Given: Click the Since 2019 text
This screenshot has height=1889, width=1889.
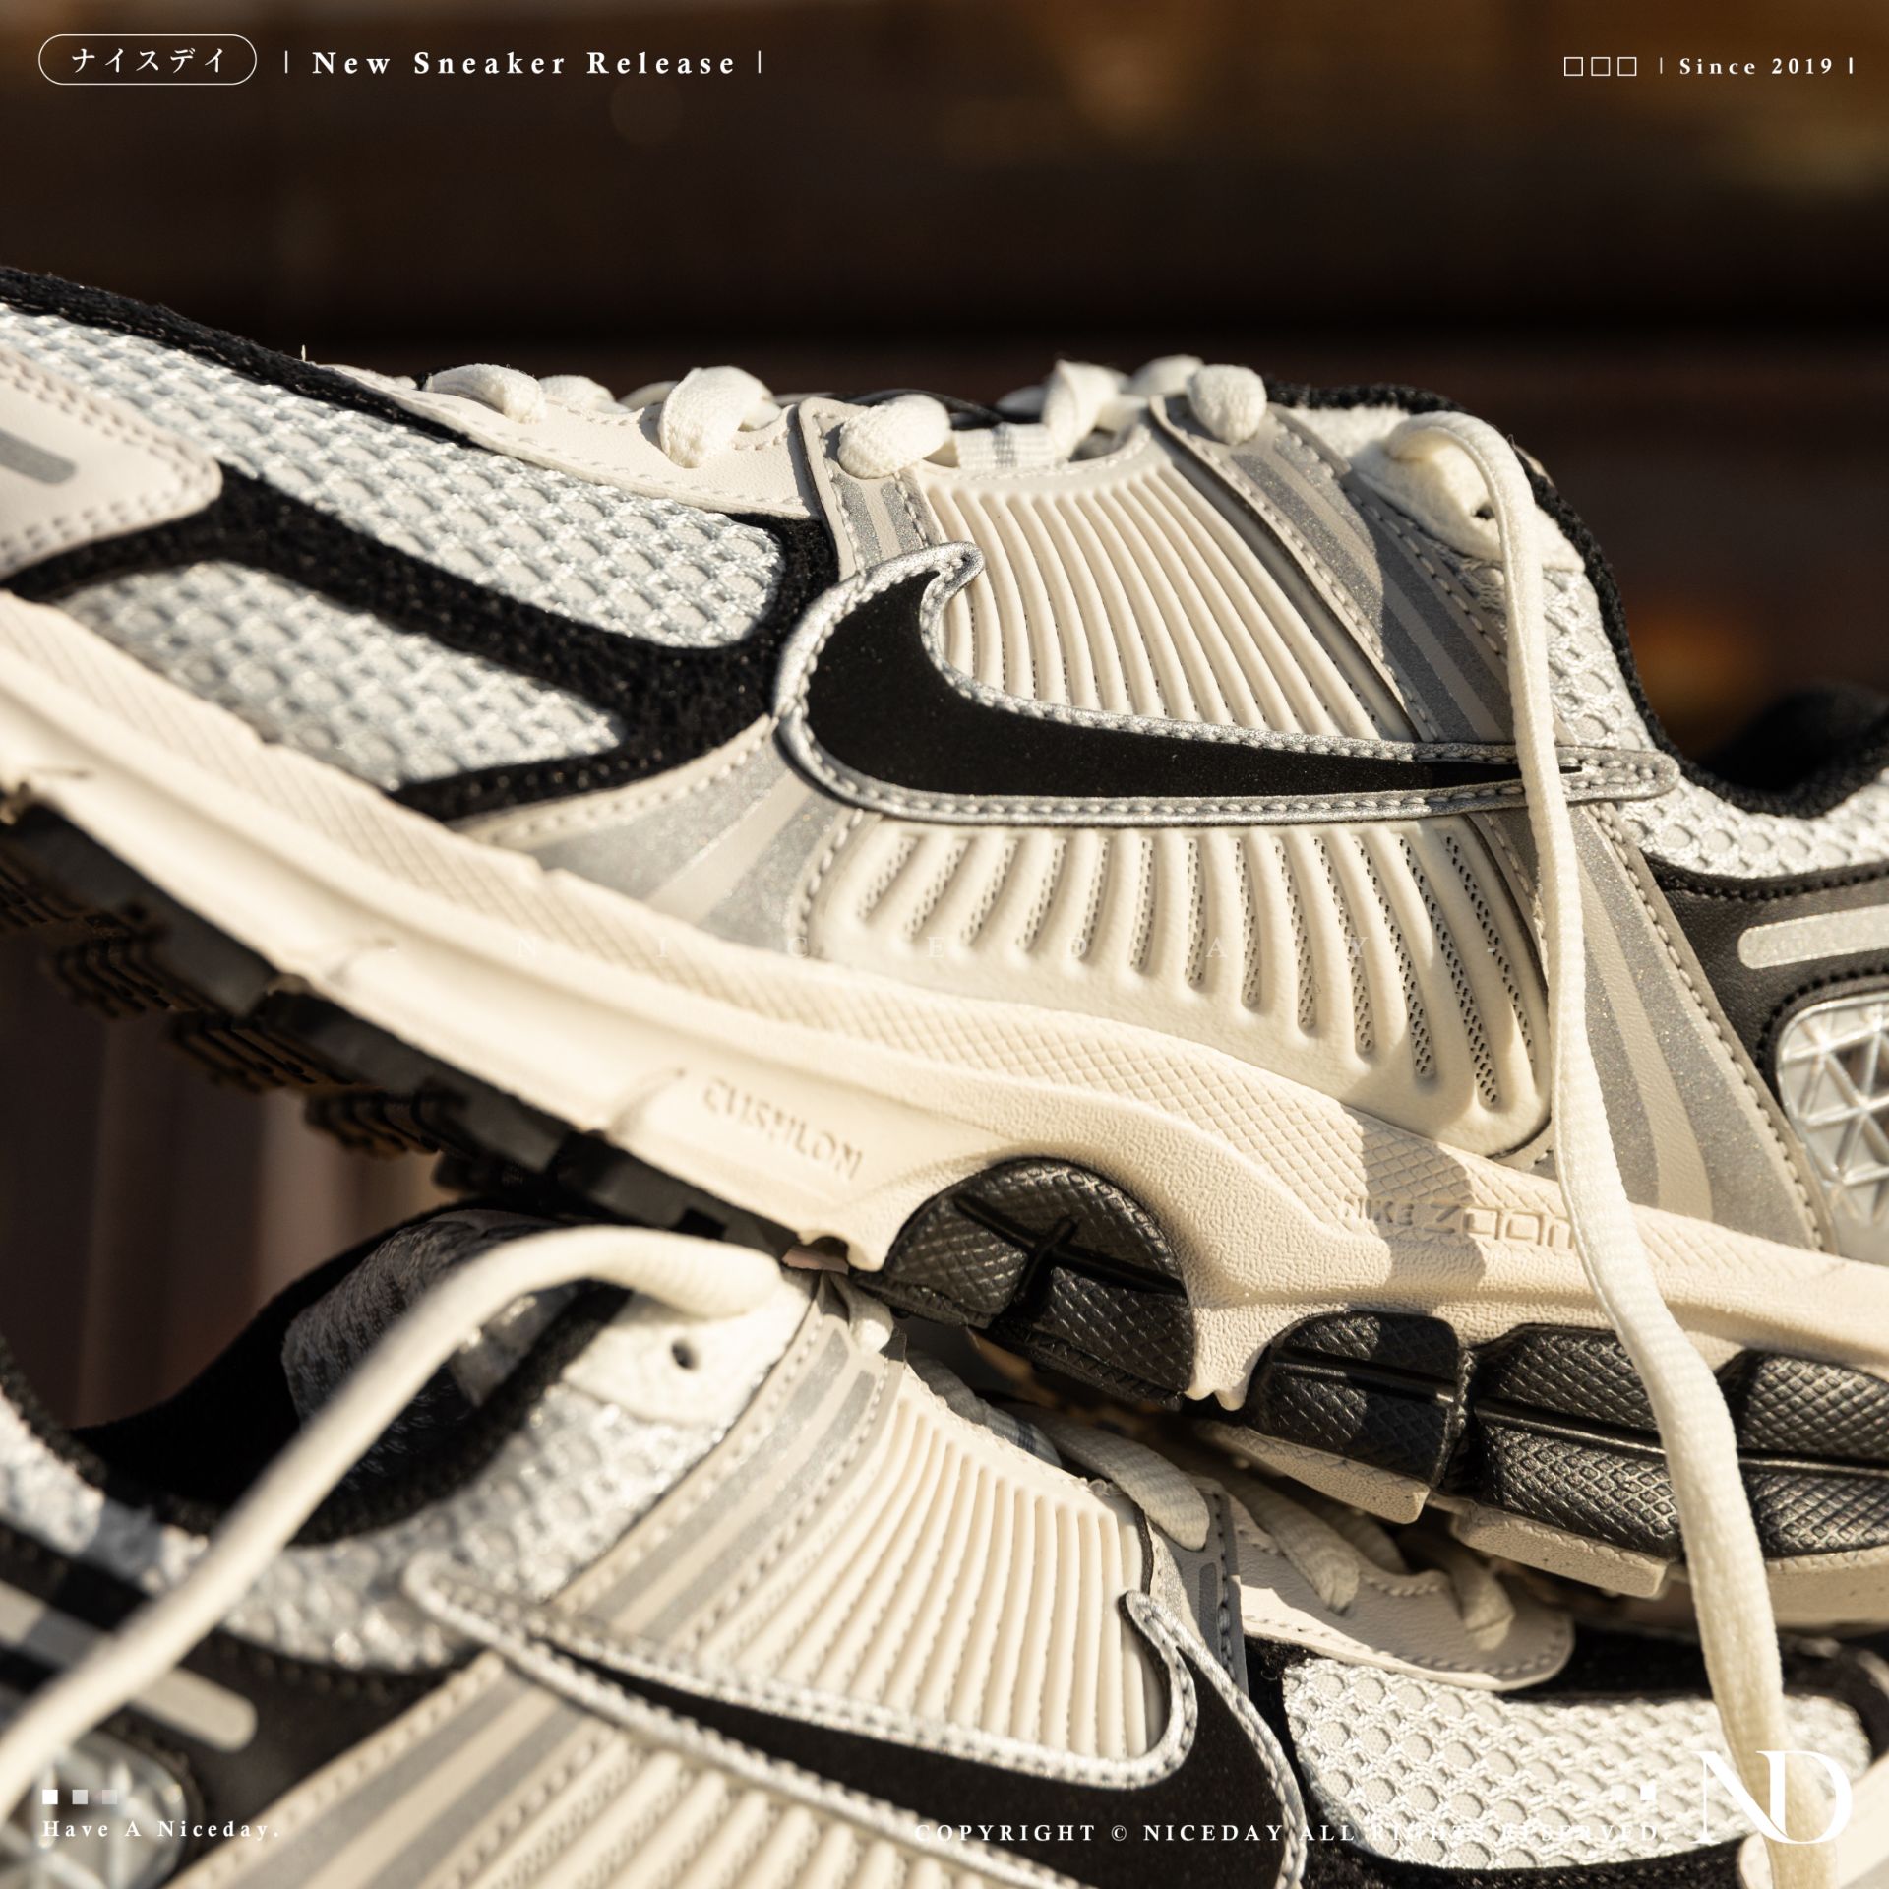Looking at the screenshot, I should point(1756,66).
